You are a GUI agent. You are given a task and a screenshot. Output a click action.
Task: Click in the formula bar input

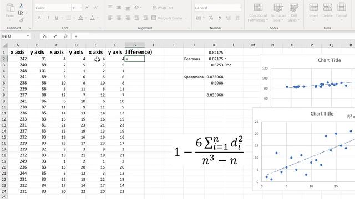pos(214,36)
